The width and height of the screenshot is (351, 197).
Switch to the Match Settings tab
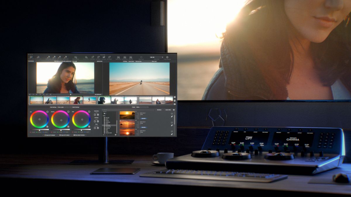click(76, 107)
